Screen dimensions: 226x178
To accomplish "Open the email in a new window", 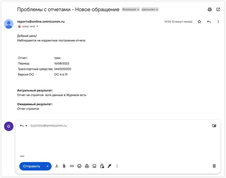I will coord(218,9).
